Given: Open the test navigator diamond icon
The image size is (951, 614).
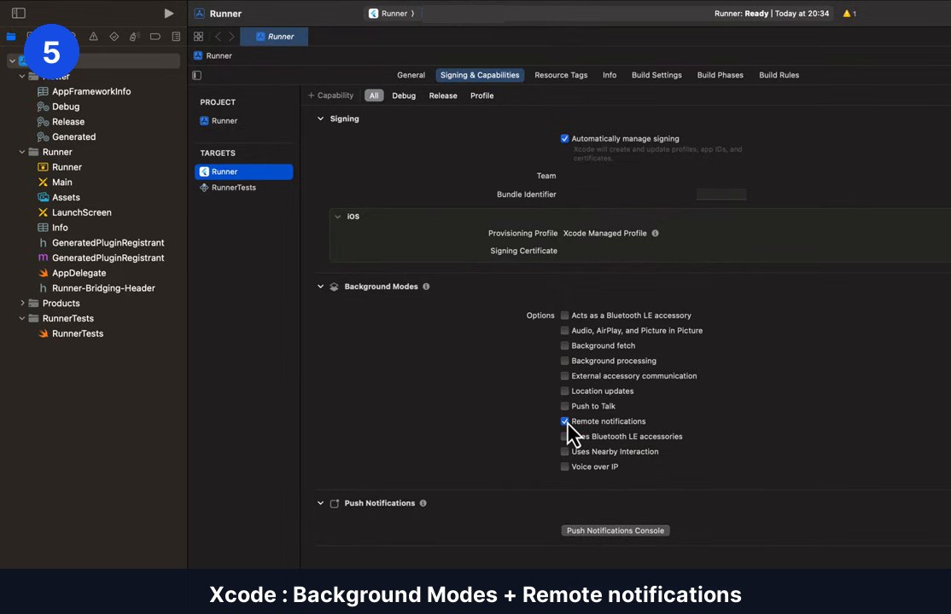Looking at the screenshot, I should (114, 37).
